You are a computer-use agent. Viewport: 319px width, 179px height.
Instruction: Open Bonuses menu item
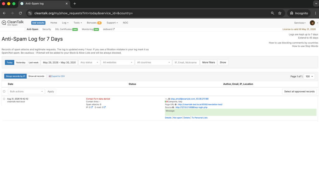pyautogui.click(x=92, y=23)
